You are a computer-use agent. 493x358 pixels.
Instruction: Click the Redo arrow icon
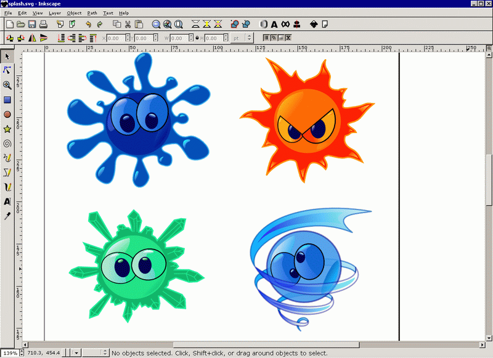(x=100, y=24)
